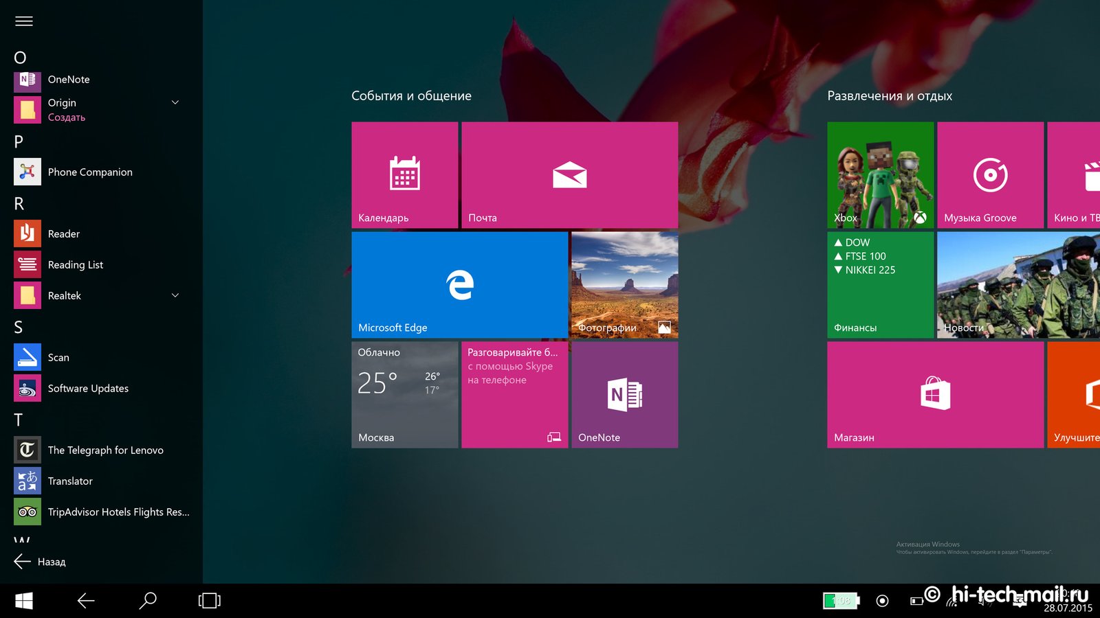Launch OneNote from the app list
Image resolution: width=1100 pixels, height=618 pixels.
[101, 80]
